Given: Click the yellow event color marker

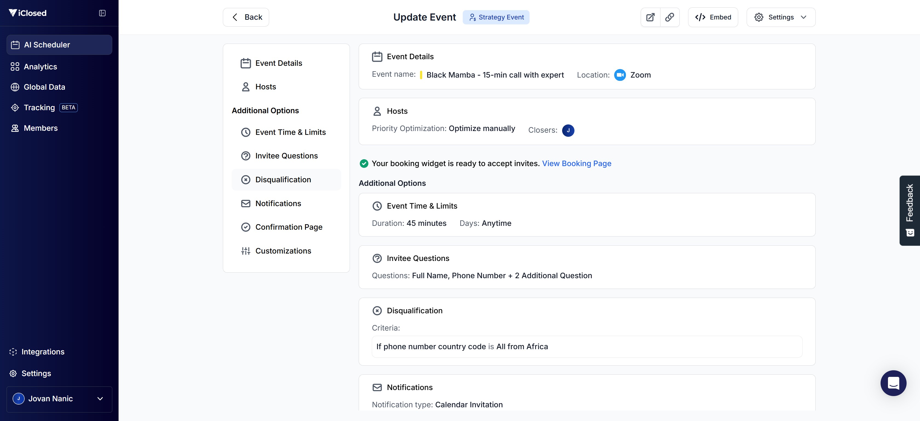Looking at the screenshot, I should (x=421, y=75).
